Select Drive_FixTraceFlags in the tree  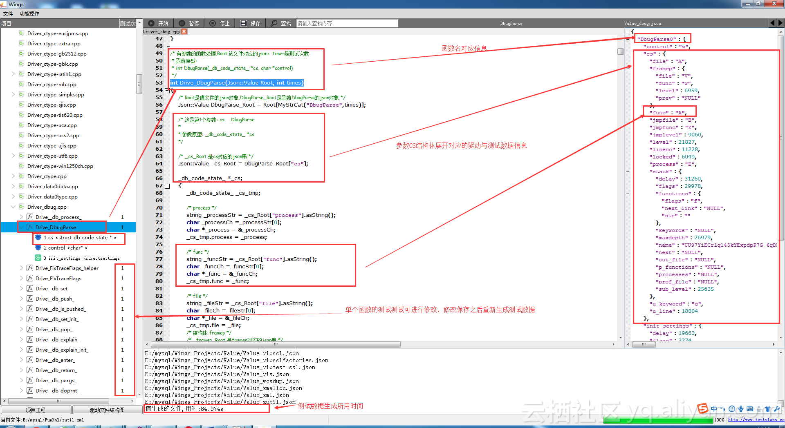(x=58, y=278)
